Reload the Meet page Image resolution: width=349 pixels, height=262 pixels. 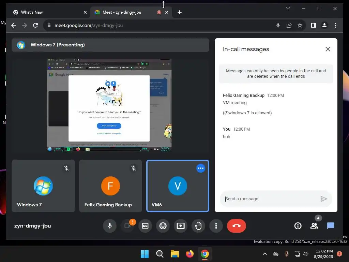[x=35, y=25]
